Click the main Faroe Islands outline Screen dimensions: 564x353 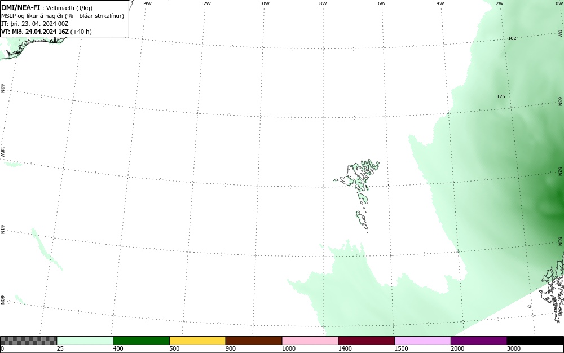(x=360, y=174)
